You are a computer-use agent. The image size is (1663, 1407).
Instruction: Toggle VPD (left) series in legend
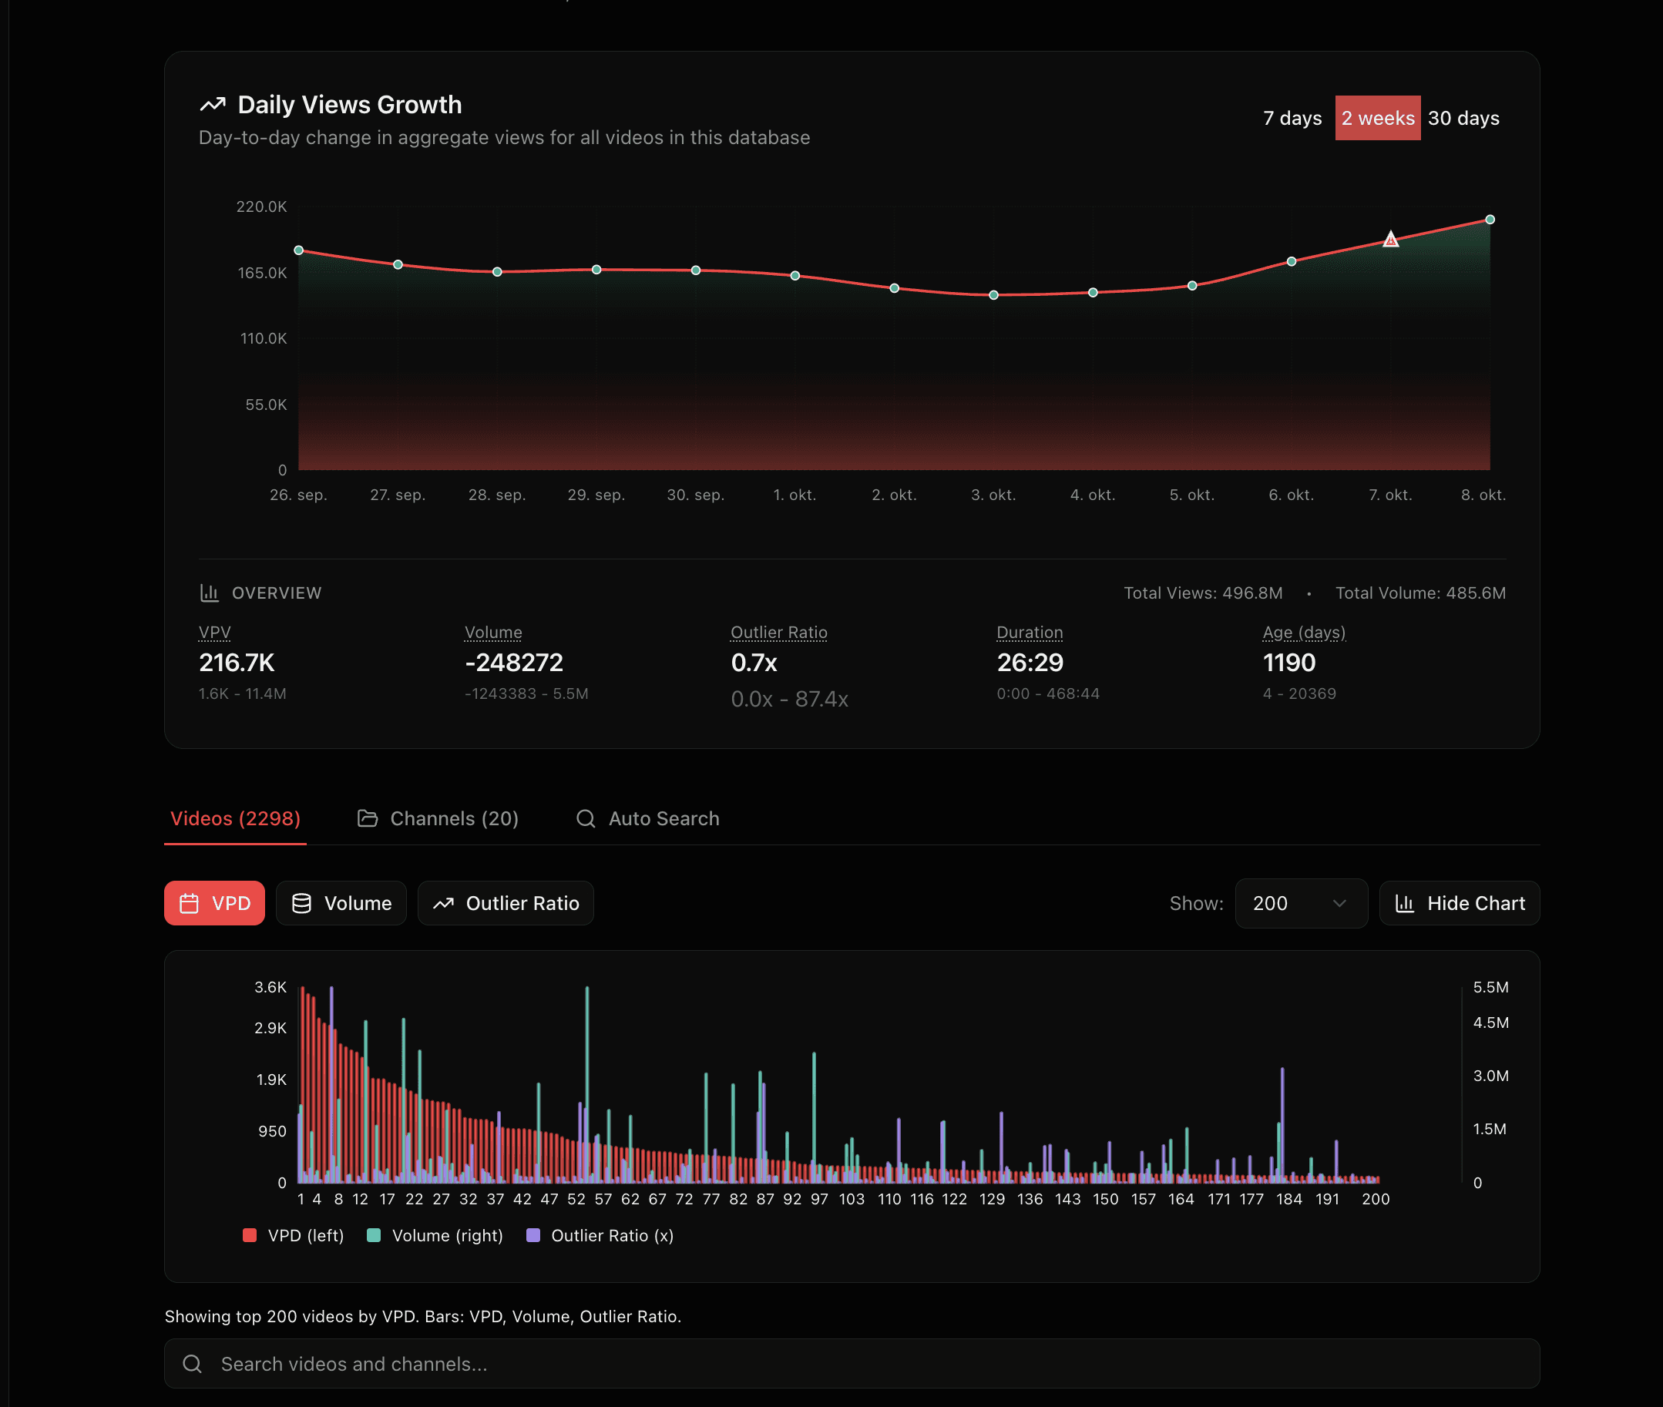pos(294,1235)
